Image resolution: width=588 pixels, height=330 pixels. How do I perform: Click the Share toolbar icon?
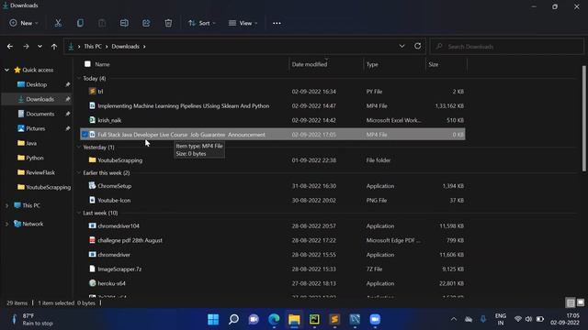146,23
